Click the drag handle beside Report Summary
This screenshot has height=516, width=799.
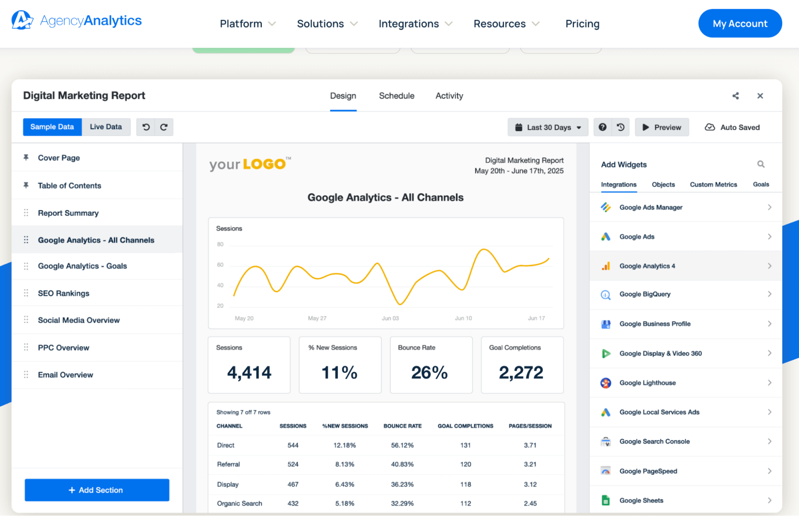pyautogui.click(x=26, y=213)
